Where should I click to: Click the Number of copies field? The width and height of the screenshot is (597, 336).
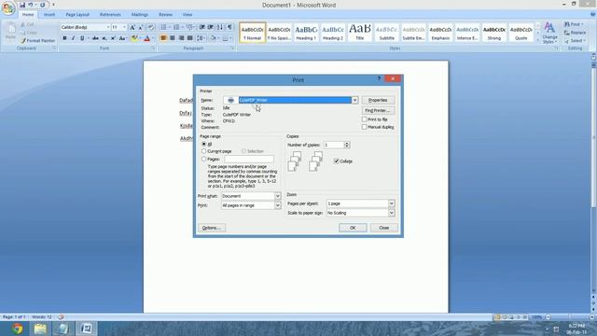tap(334, 145)
